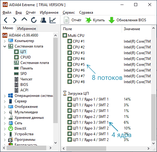Click right panel vertical scrollbar up arrow
Viewport: 157px width, 152px height.
(x=153, y=28)
